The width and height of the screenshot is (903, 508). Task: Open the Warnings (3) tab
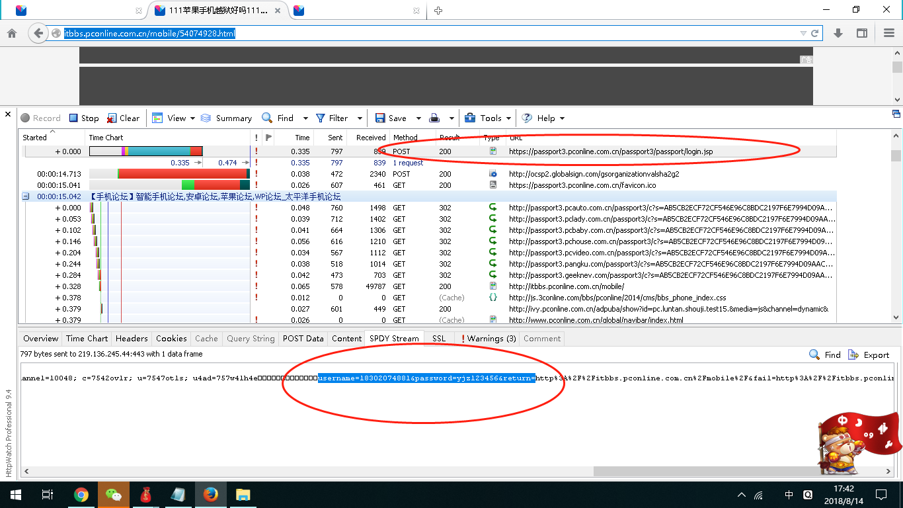tap(488, 339)
